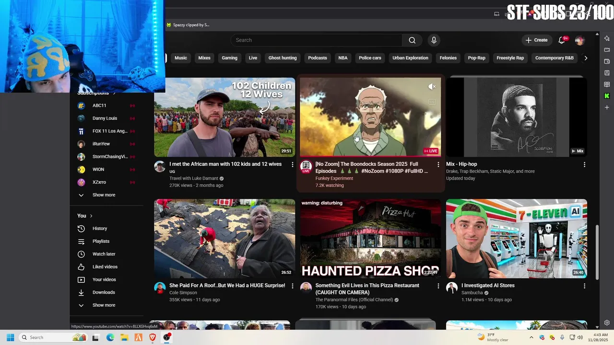The width and height of the screenshot is (614, 345).
Task: Select the Mixes filter chip
Action: (204, 58)
